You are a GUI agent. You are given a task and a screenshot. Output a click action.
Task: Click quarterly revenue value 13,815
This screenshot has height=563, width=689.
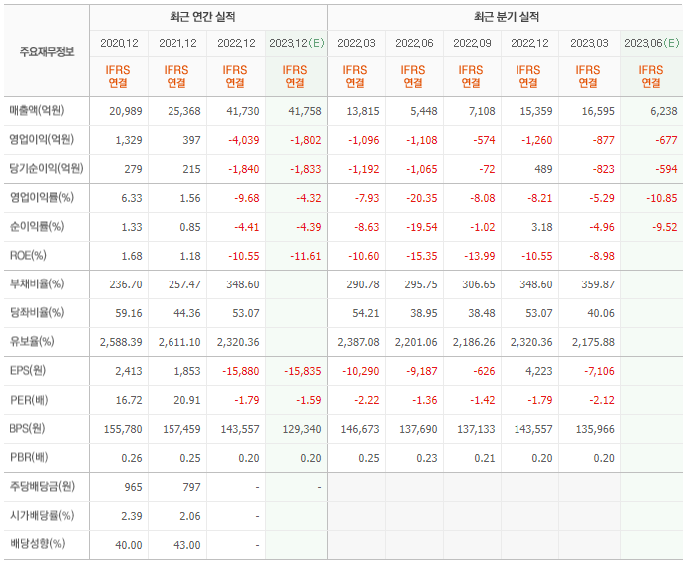(363, 111)
